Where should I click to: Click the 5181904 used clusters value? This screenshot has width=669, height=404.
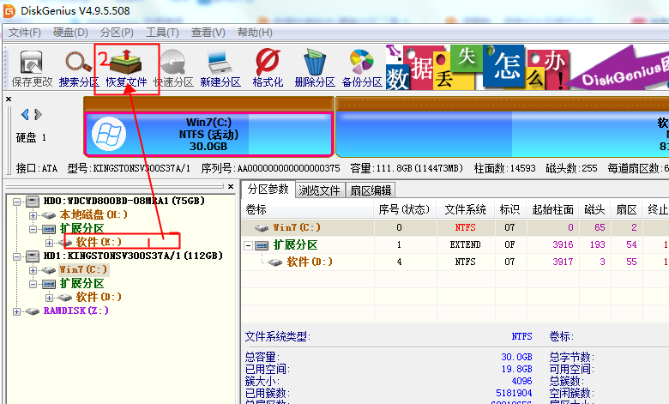514,393
